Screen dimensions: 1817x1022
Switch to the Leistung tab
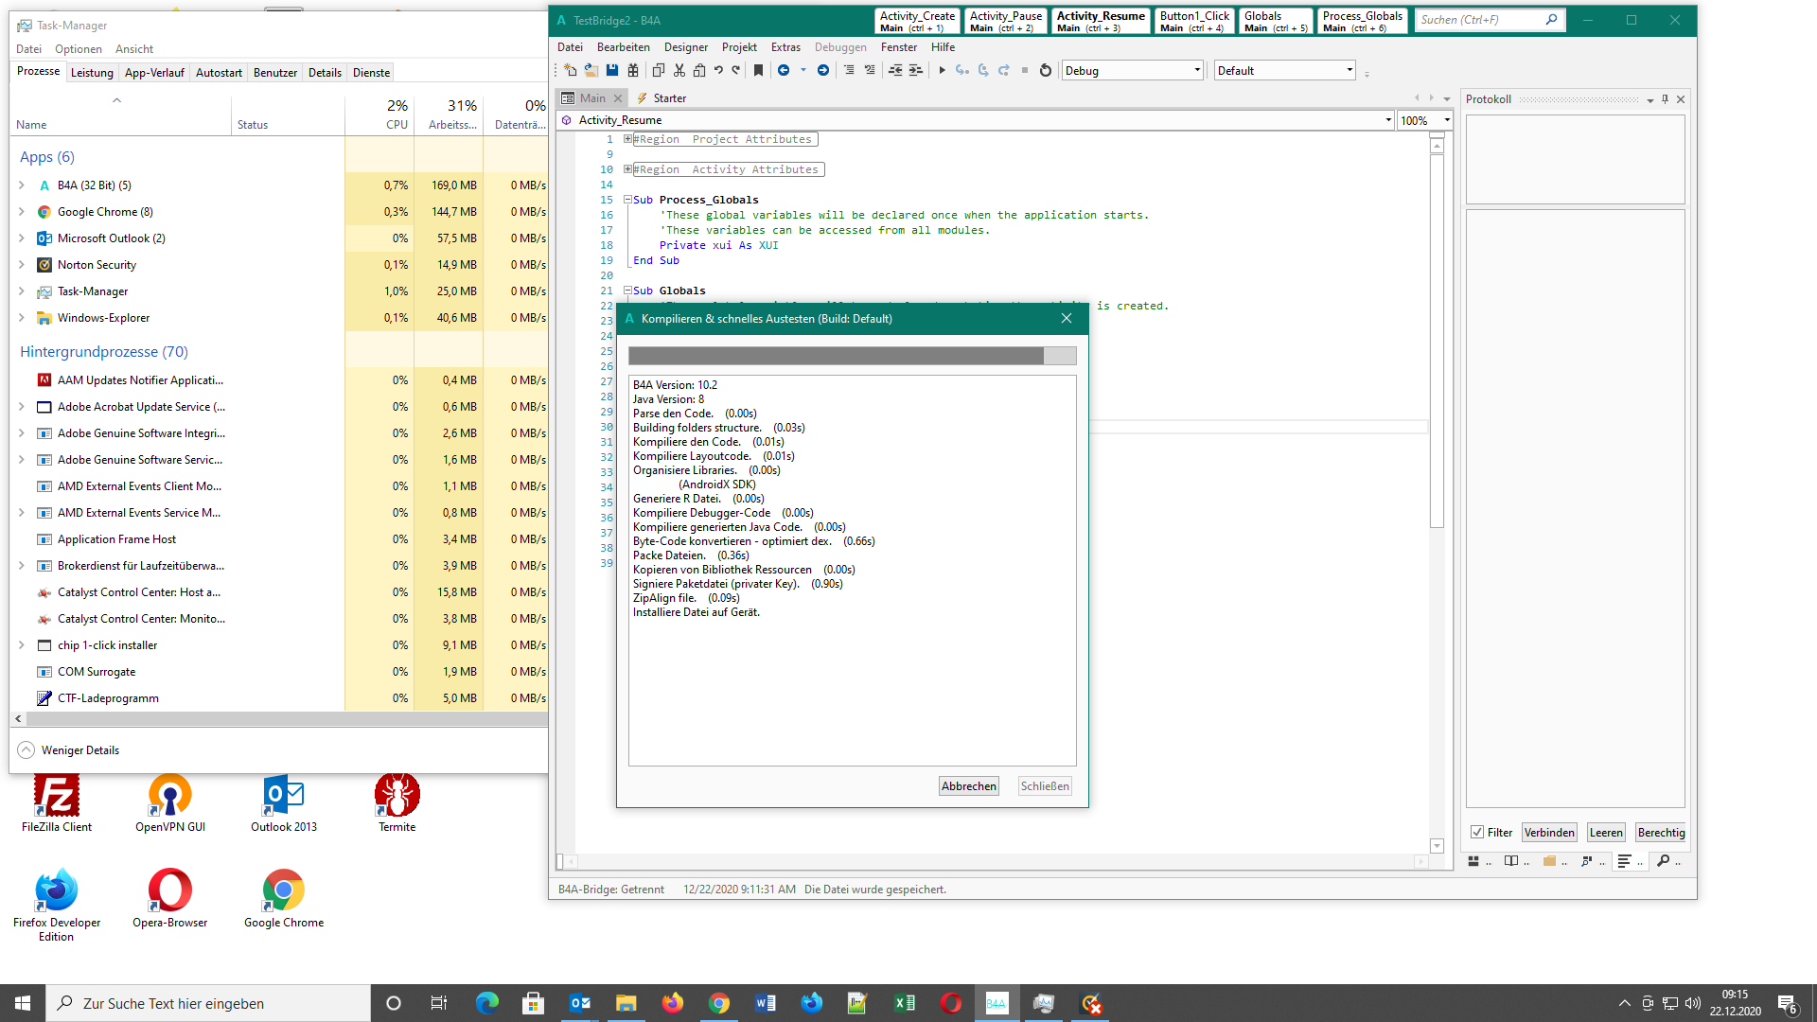tap(92, 73)
